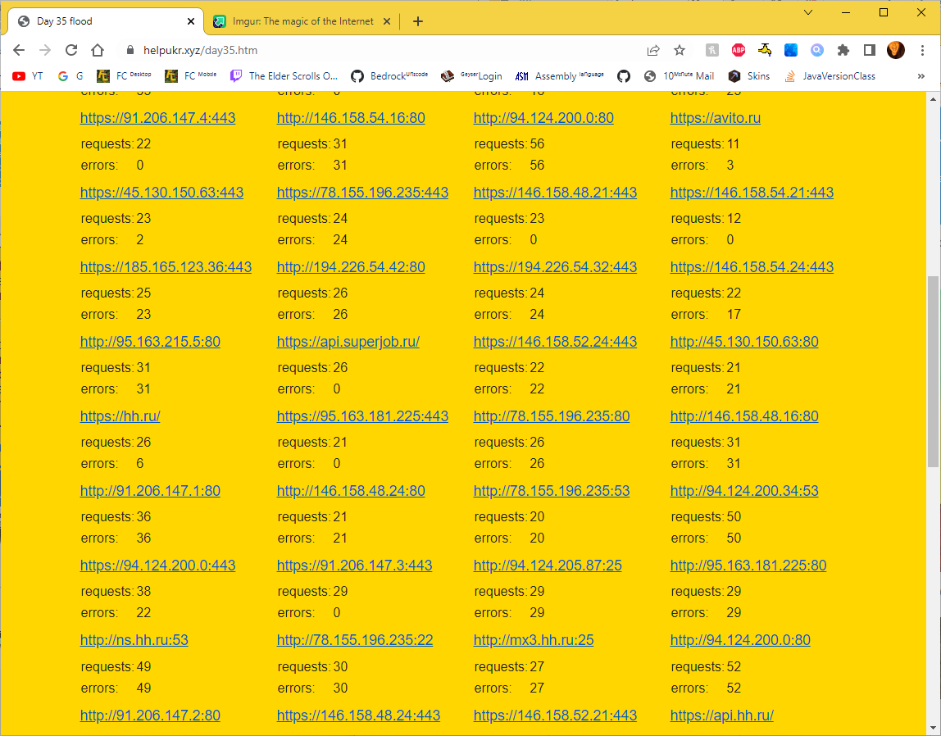The width and height of the screenshot is (941, 736).
Task: Open a new tab with plus button
Action: click(x=418, y=21)
